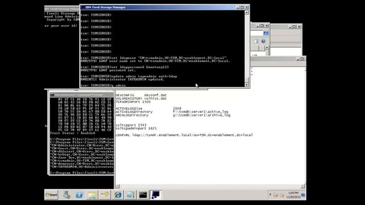
Task: Click the 'CN=krbtgt' line in Command Prompt
Action: [x=82, y=154]
